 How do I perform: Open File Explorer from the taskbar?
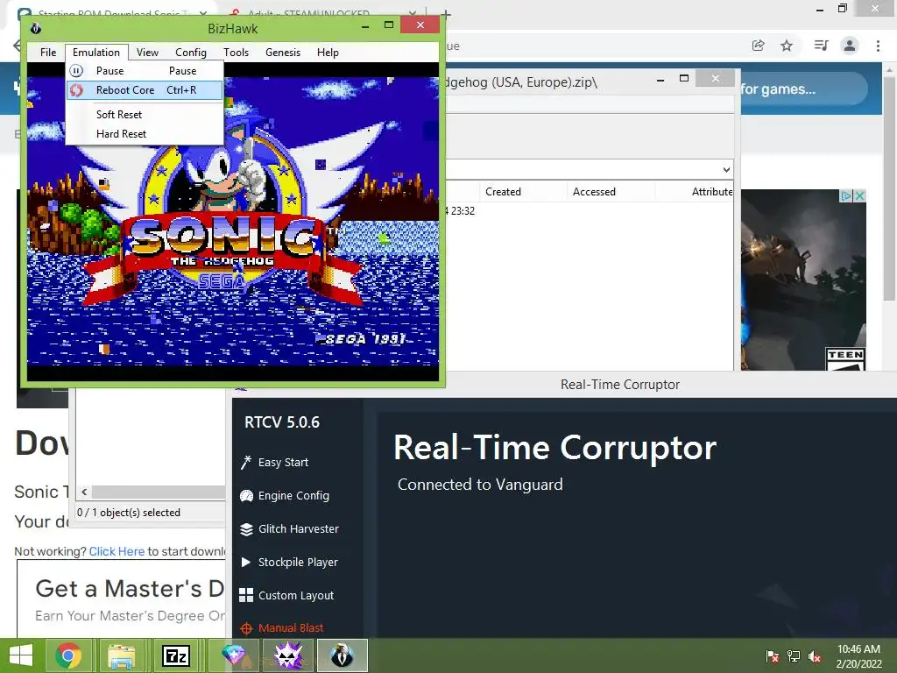tap(122, 655)
